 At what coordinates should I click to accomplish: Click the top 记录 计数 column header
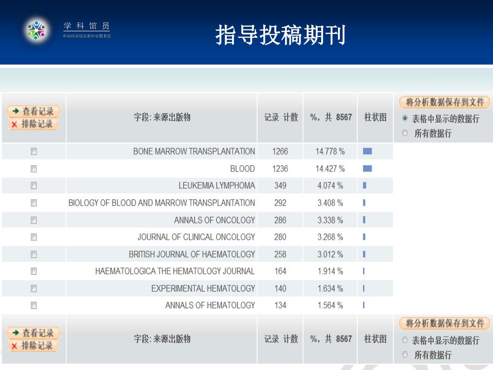pyautogui.click(x=281, y=118)
